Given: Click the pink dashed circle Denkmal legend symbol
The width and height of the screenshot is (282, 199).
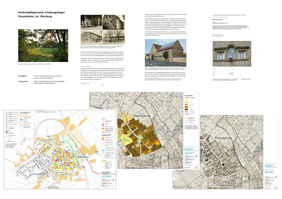Looking at the screenshot, I should point(103,121).
